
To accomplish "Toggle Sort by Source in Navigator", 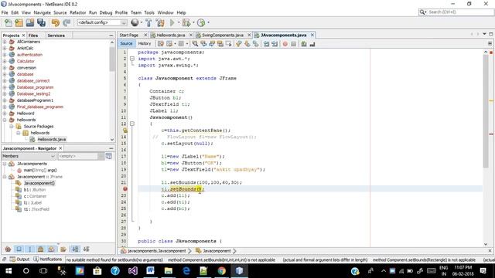I will pos(86,249).
